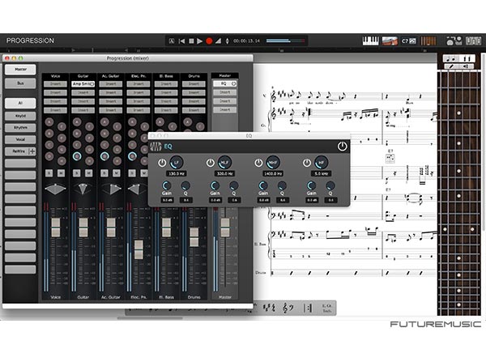Toggle the MHF band power button
Image resolution: width=486 pixels, height=349 pixels.
point(259,163)
